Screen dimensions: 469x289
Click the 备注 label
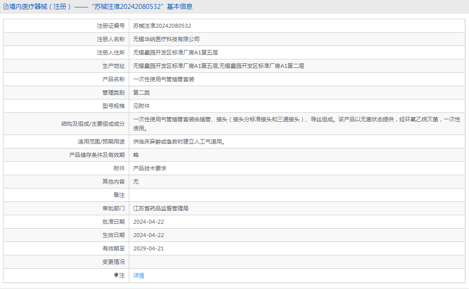point(119,195)
